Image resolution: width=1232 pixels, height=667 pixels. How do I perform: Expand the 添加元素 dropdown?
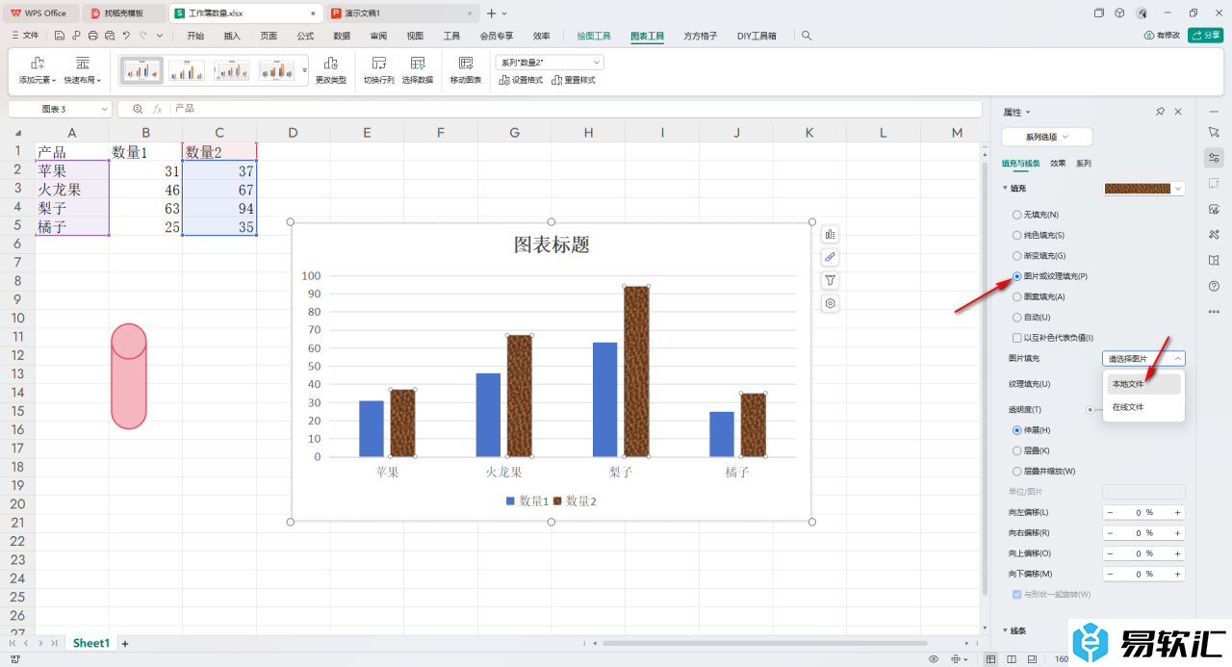coord(38,80)
